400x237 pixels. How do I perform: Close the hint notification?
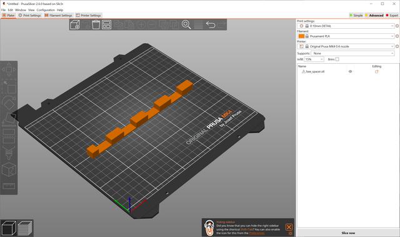289,227
